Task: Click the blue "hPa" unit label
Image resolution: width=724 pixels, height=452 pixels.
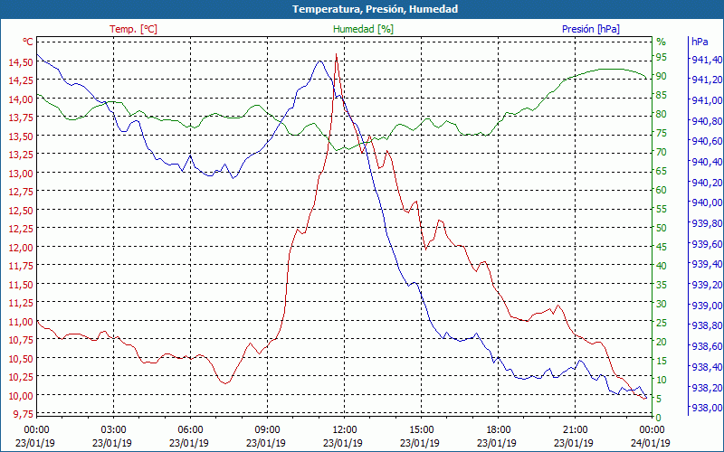Action: (x=700, y=42)
